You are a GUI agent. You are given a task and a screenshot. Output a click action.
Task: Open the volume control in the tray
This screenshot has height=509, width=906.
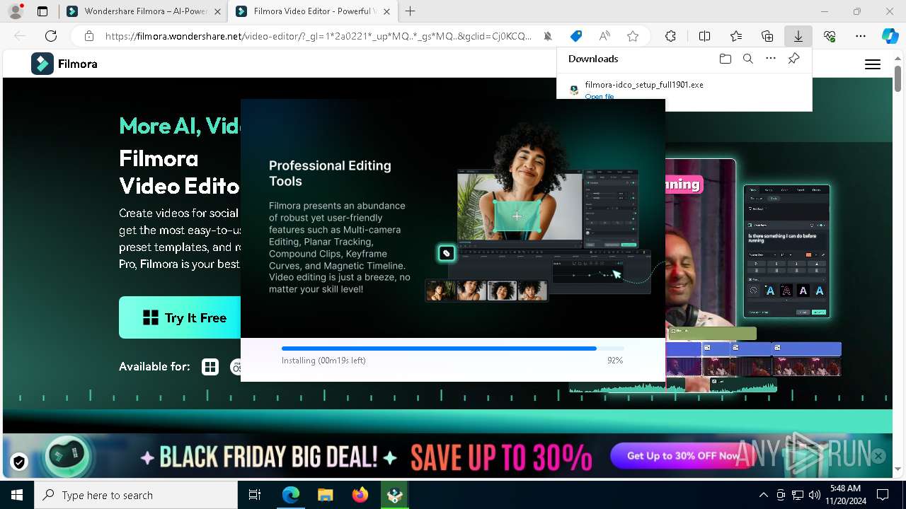click(x=815, y=495)
